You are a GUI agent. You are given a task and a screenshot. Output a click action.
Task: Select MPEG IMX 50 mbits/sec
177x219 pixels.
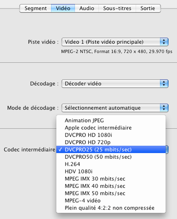coord(111,193)
